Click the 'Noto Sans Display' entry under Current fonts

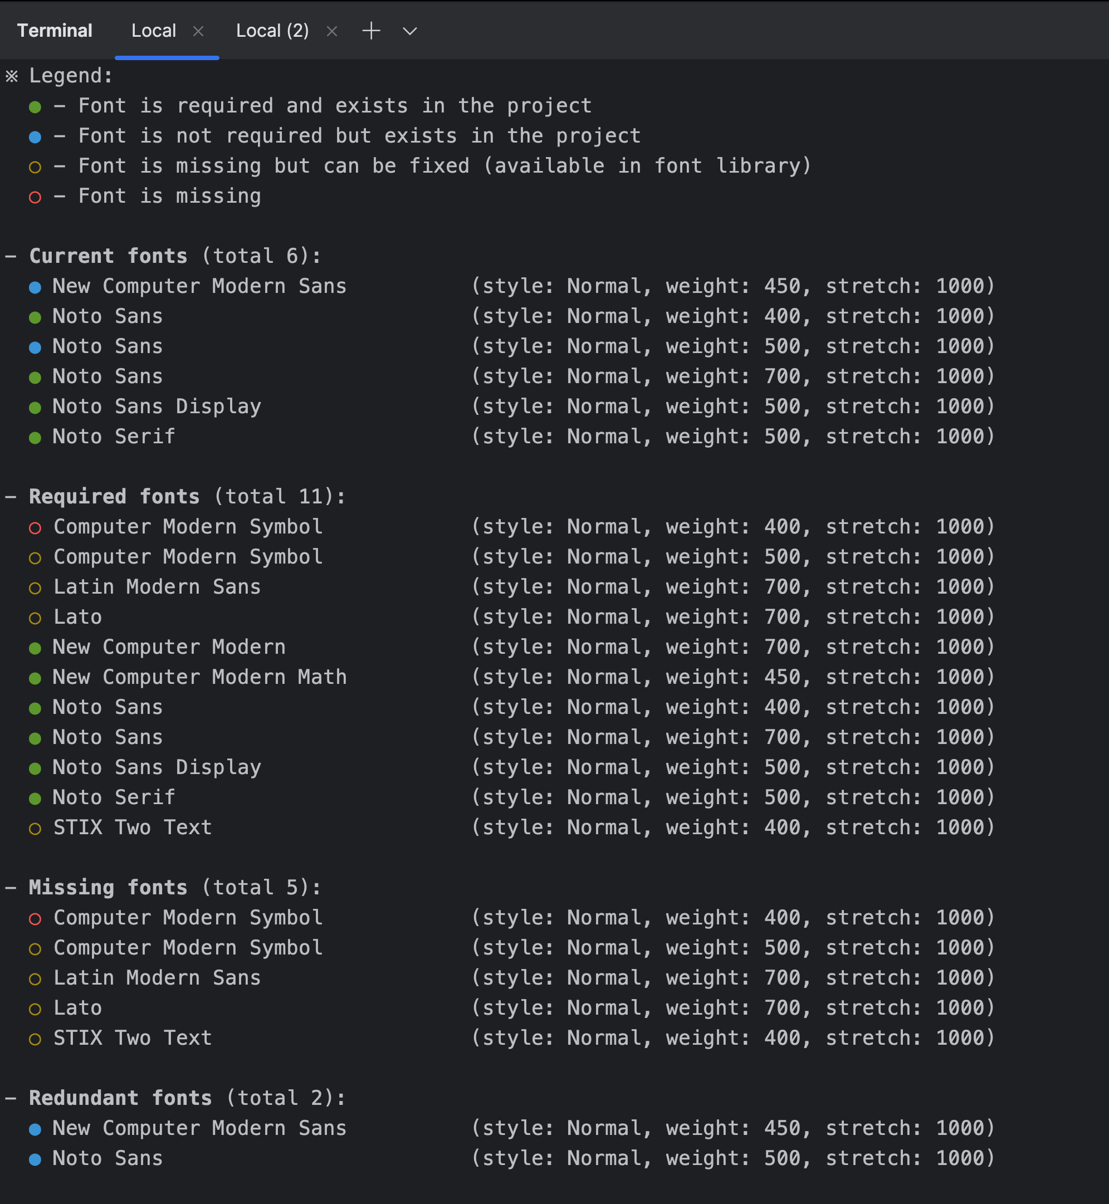pyautogui.click(x=157, y=407)
